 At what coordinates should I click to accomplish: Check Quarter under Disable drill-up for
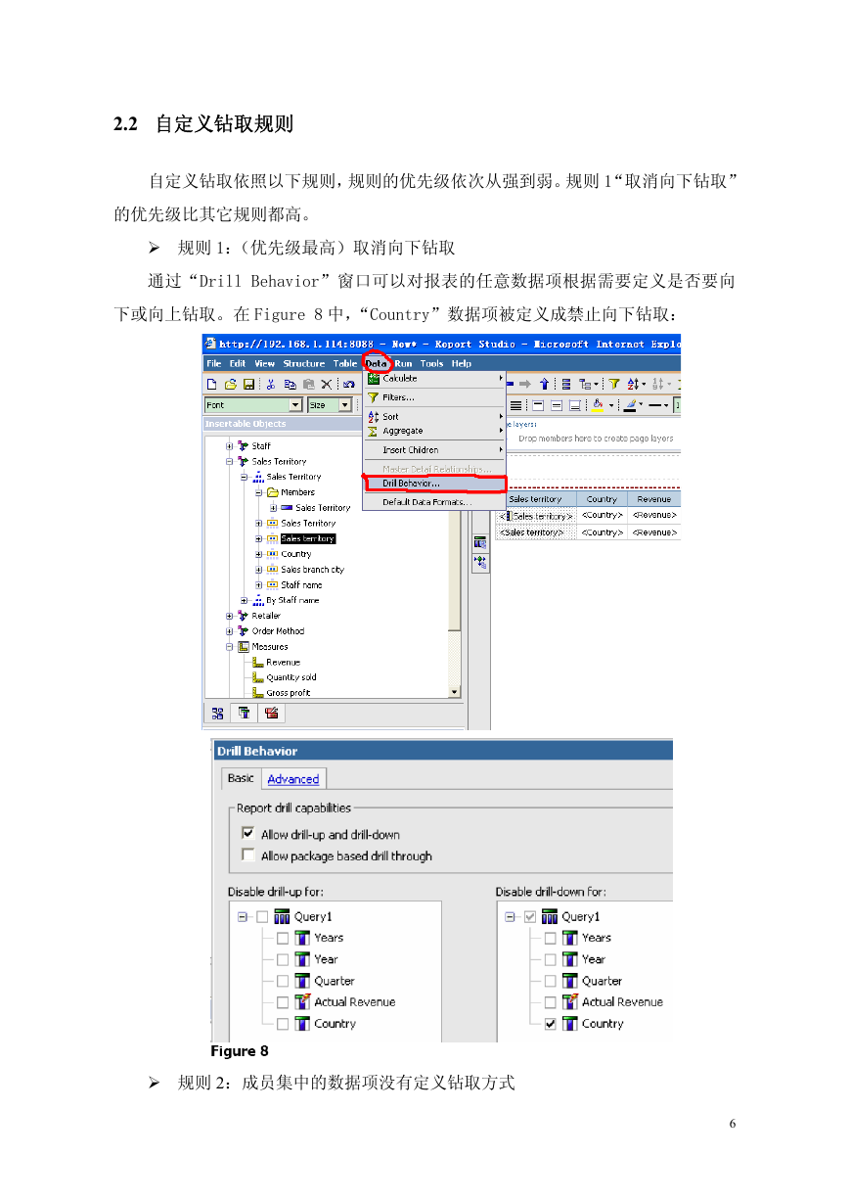click(x=283, y=981)
